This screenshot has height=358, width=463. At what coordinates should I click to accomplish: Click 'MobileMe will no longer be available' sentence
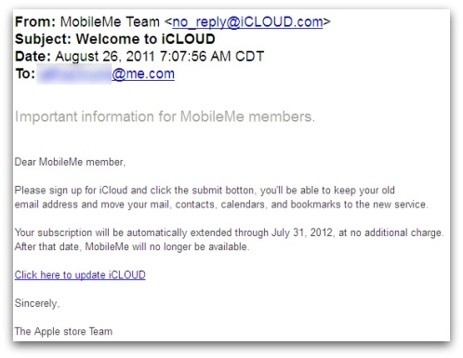(x=166, y=246)
